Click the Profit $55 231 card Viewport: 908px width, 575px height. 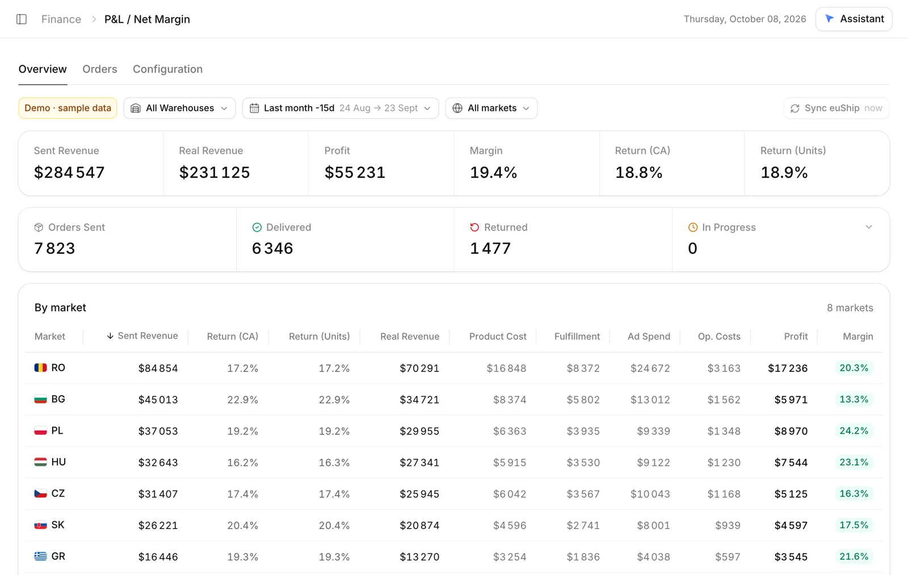pyautogui.click(x=381, y=163)
